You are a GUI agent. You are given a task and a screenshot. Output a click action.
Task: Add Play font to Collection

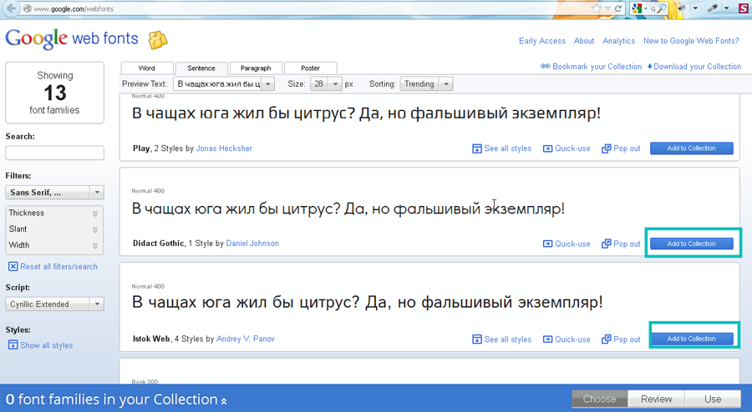(x=692, y=148)
